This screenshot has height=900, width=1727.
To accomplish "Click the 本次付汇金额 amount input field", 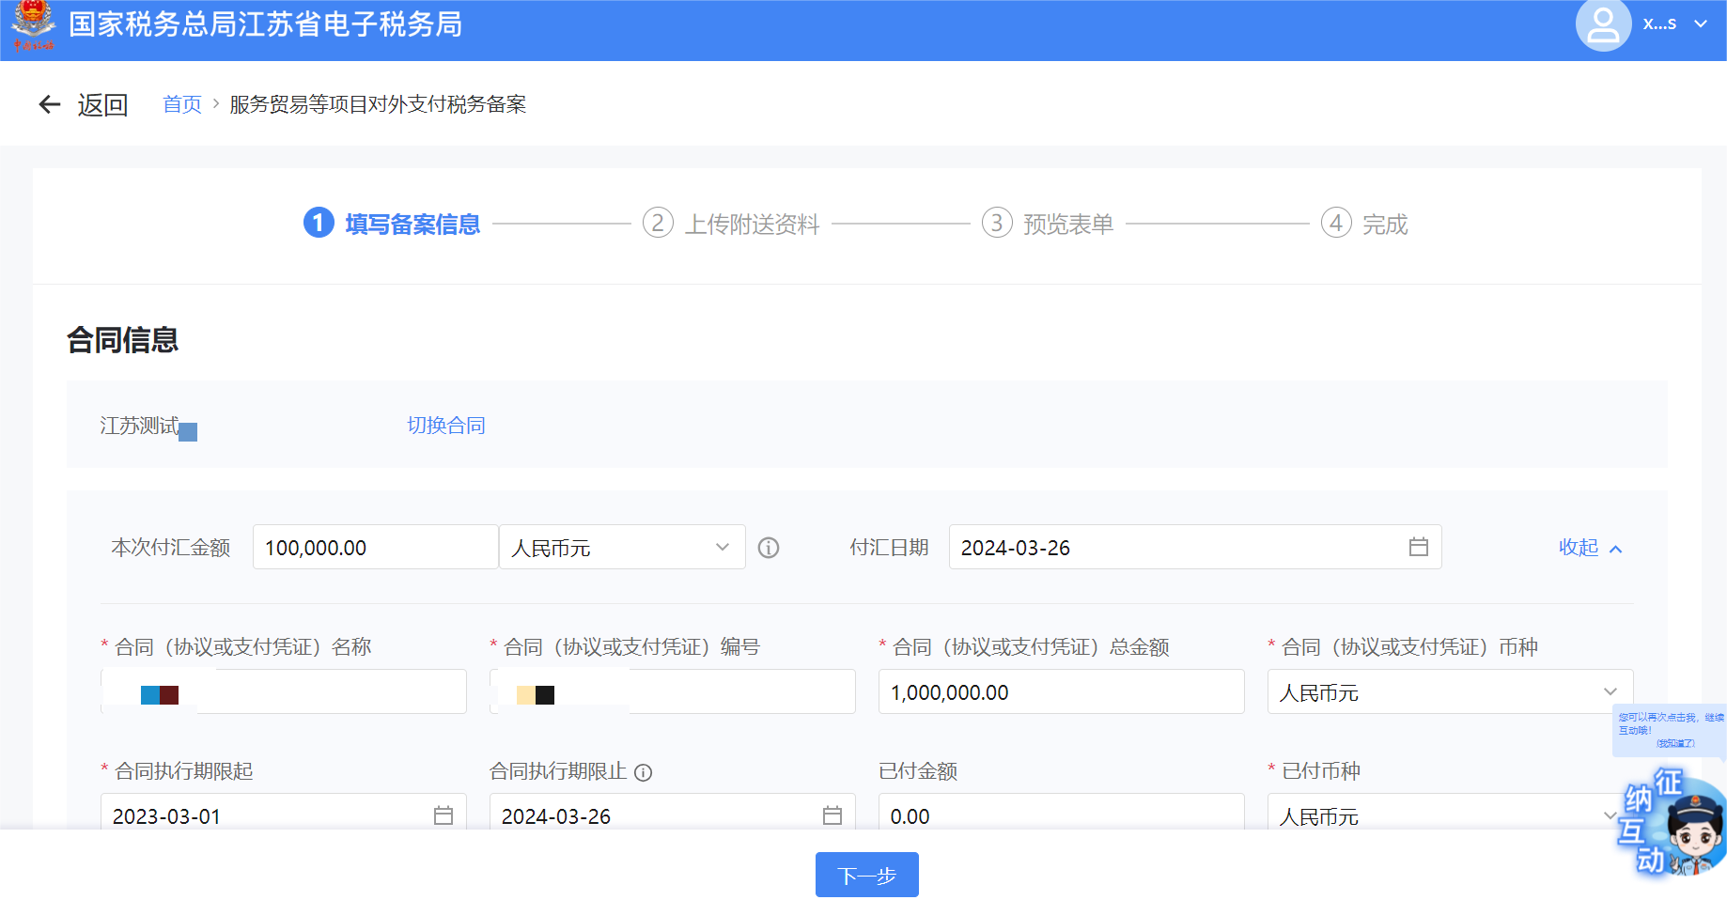I will tap(375, 548).
